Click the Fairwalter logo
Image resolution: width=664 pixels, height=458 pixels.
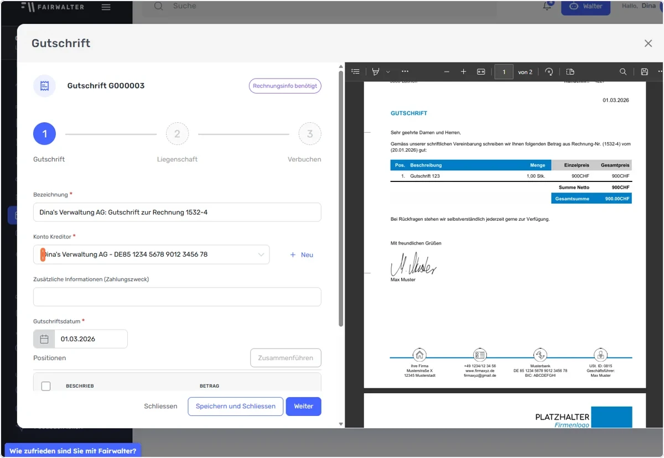coord(53,7)
